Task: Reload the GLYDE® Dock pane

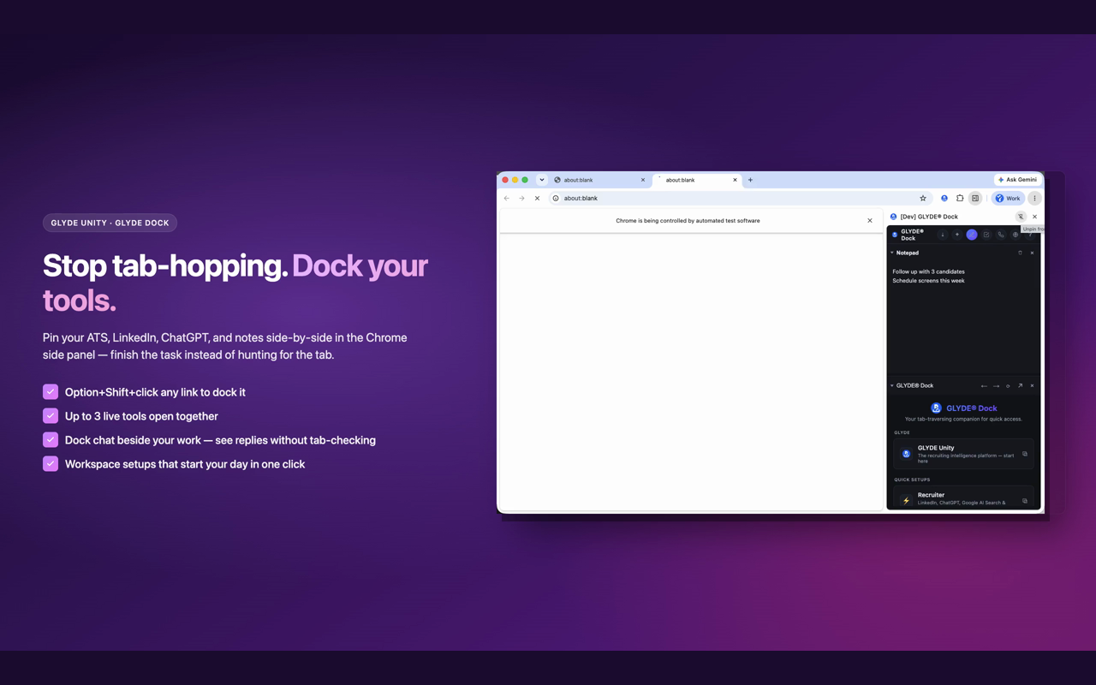Action: (1008, 385)
